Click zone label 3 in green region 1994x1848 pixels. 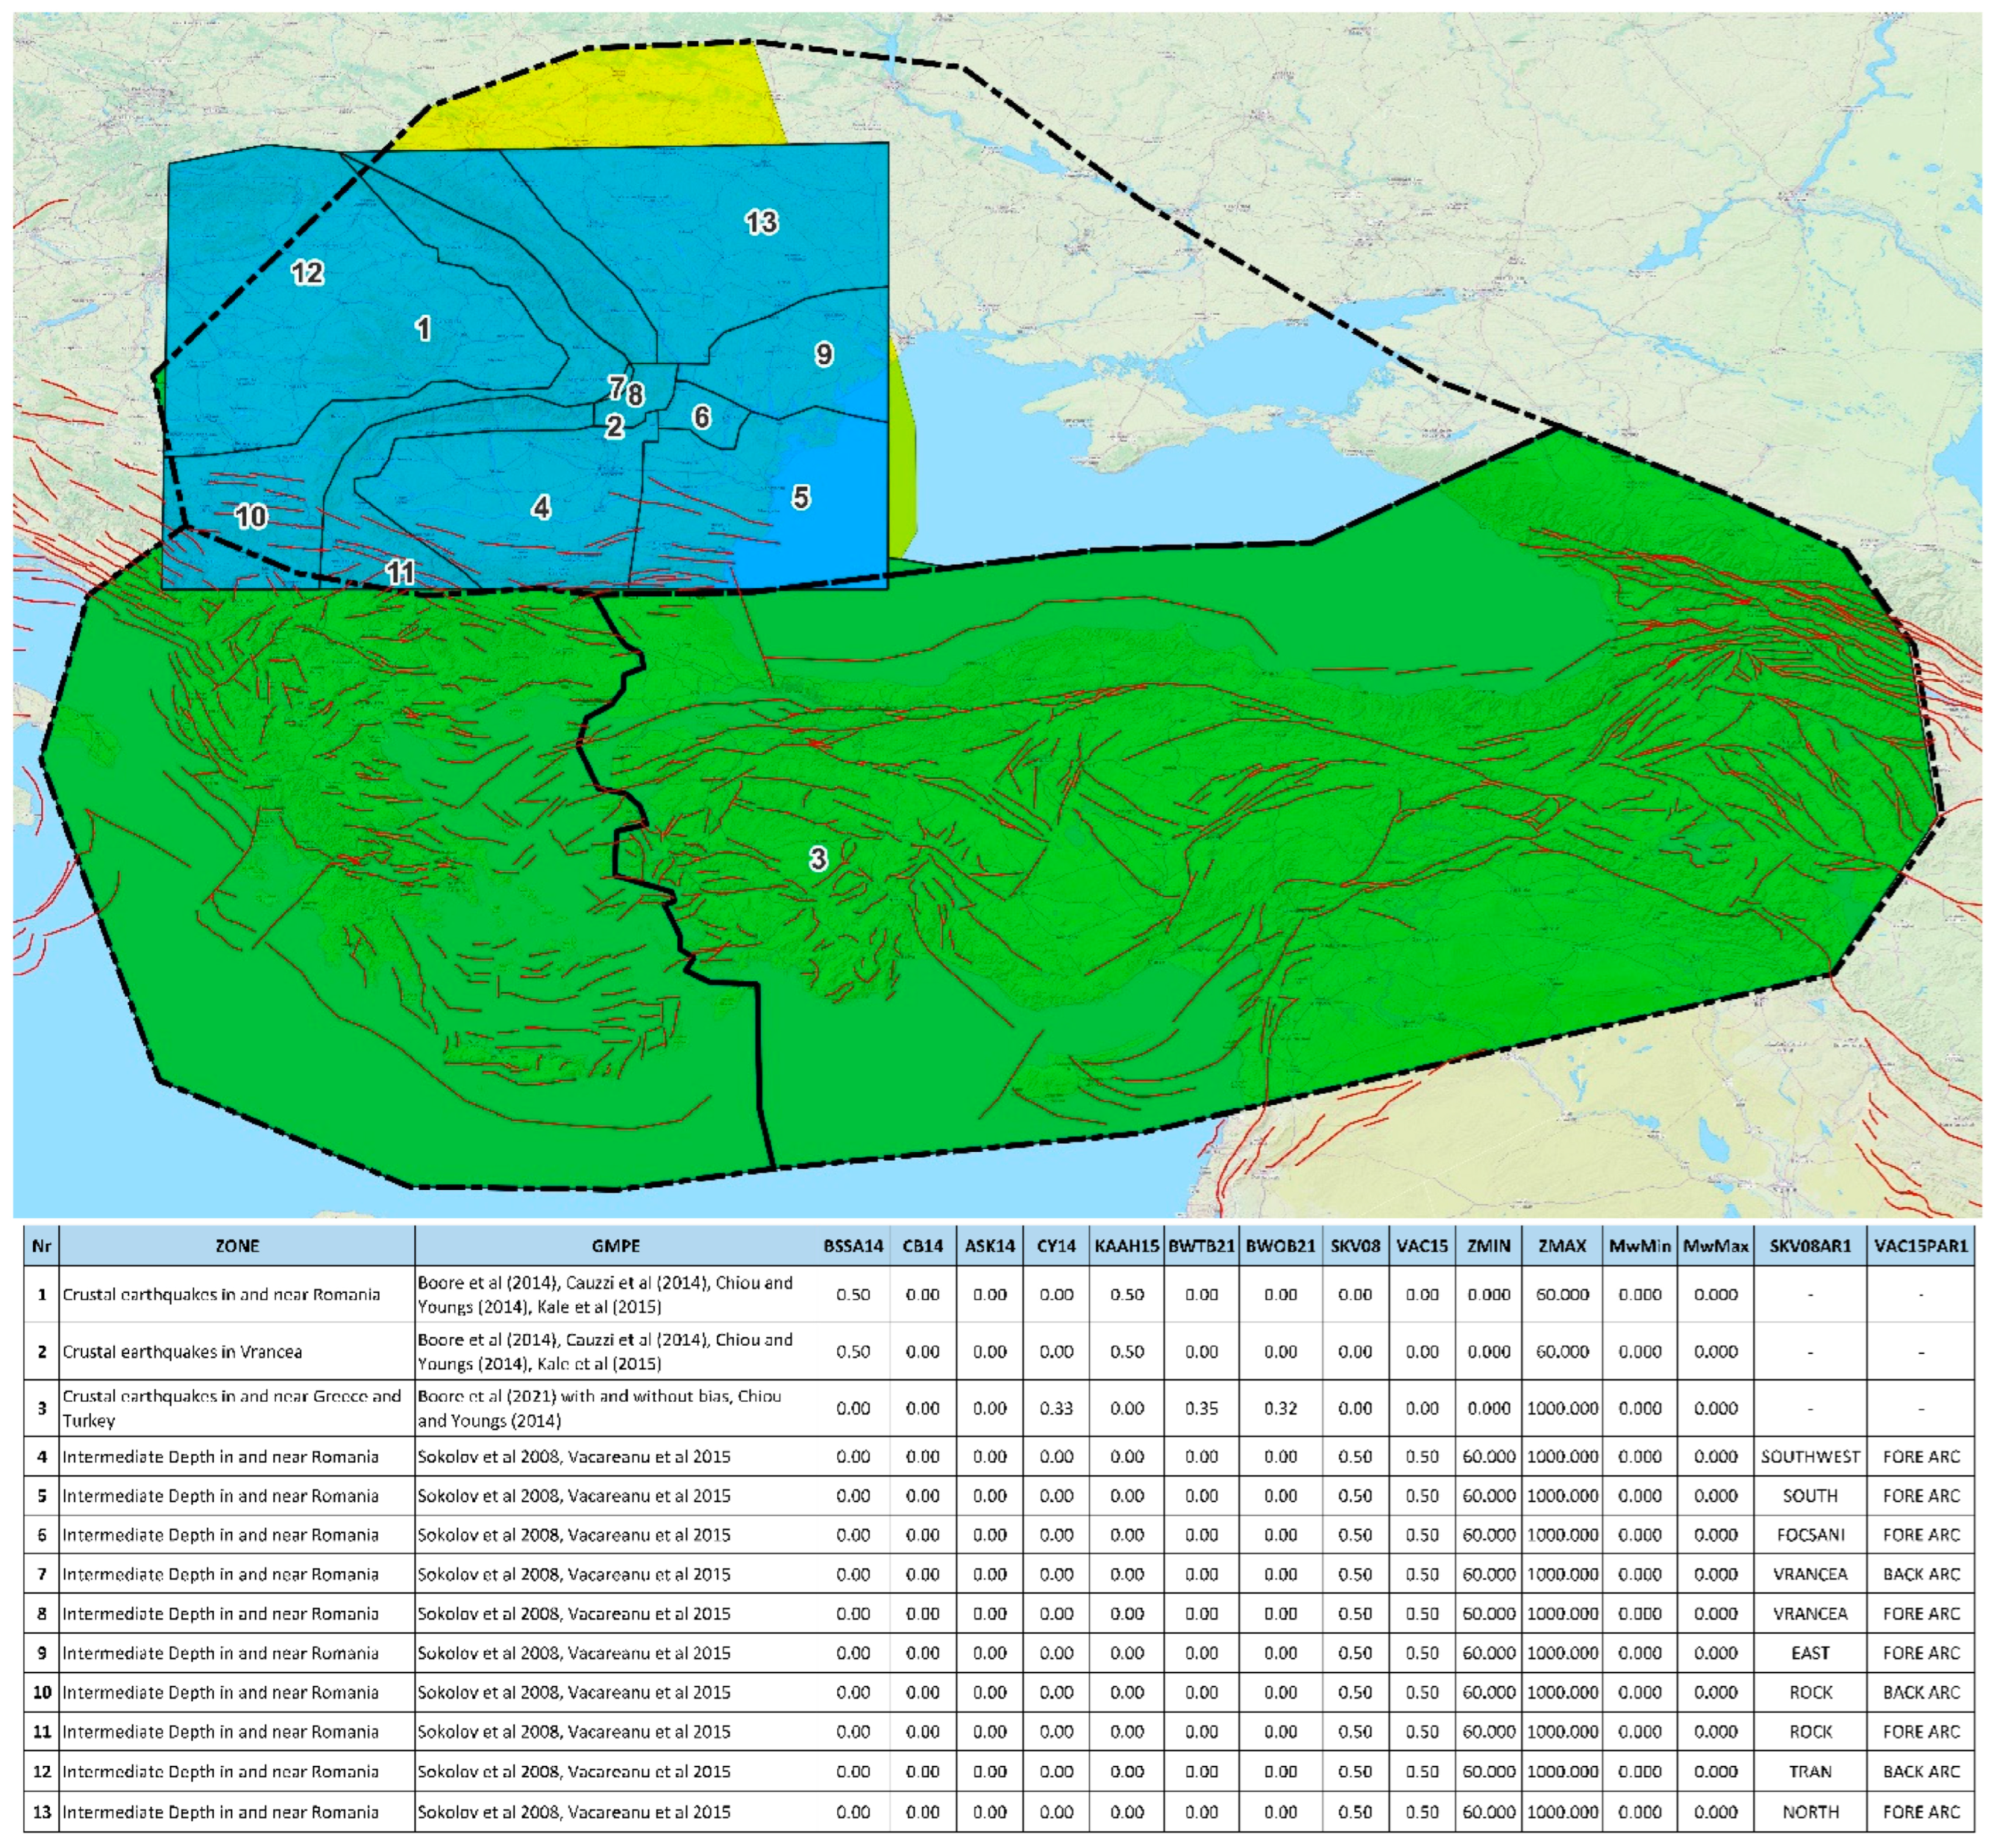817,858
